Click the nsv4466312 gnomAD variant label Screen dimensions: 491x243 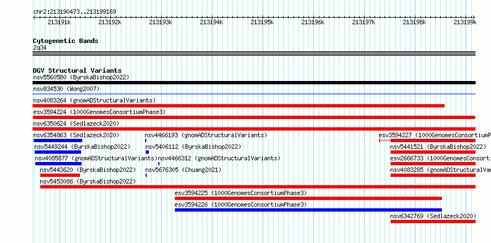pyautogui.click(x=219, y=158)
